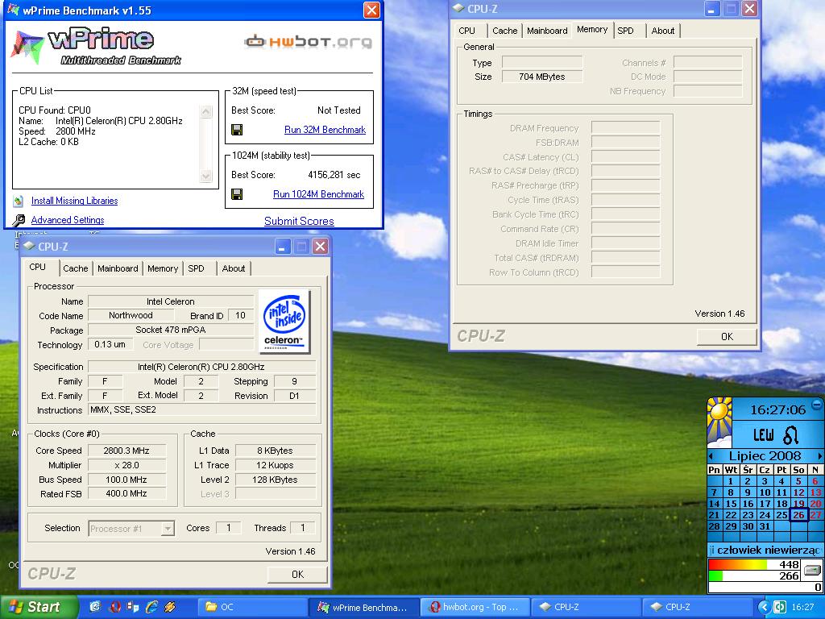Click the Advanced Settings wrench icon
The height and width of the screenshot is (619, 825).
pyautogui.click(x=19, y=220)
